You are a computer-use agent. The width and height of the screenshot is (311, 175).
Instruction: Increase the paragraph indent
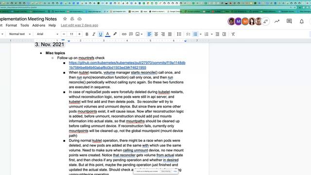point(224,34)
